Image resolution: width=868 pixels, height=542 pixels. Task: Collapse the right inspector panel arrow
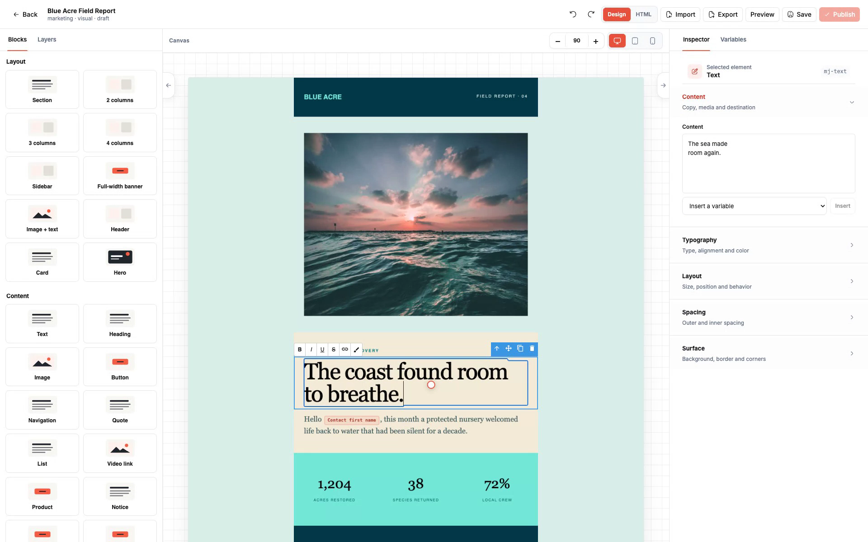663,85
